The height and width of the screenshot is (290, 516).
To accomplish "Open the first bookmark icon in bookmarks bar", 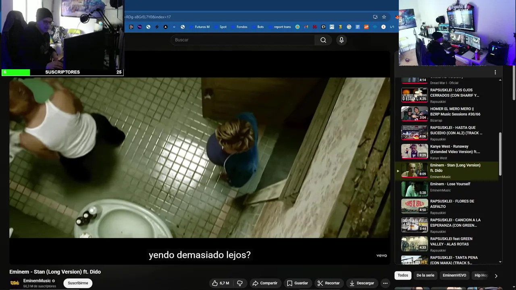I will click(131, 27).
